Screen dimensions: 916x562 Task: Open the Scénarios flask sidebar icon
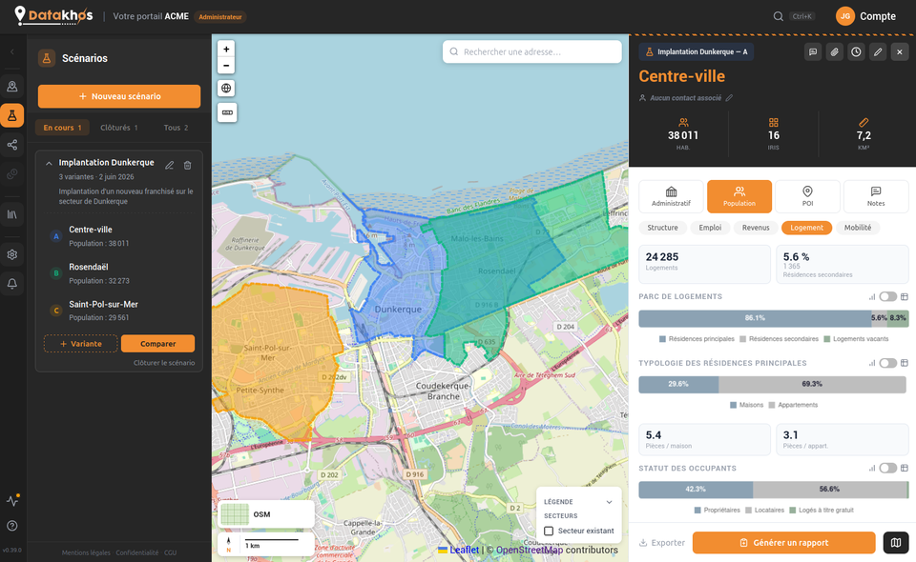[12, 115]
